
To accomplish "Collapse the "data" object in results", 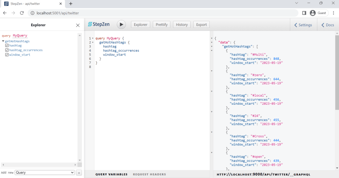I will point(211,42).
